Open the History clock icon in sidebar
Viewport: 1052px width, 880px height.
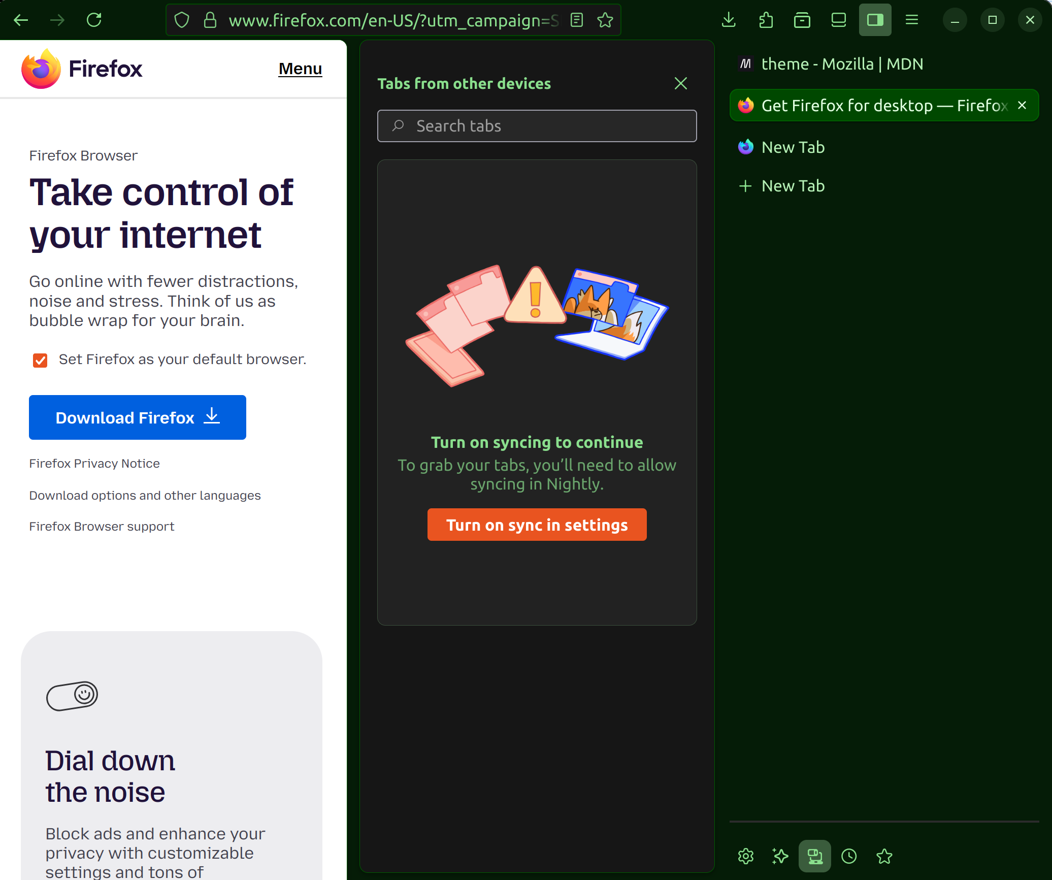point(849,856)
